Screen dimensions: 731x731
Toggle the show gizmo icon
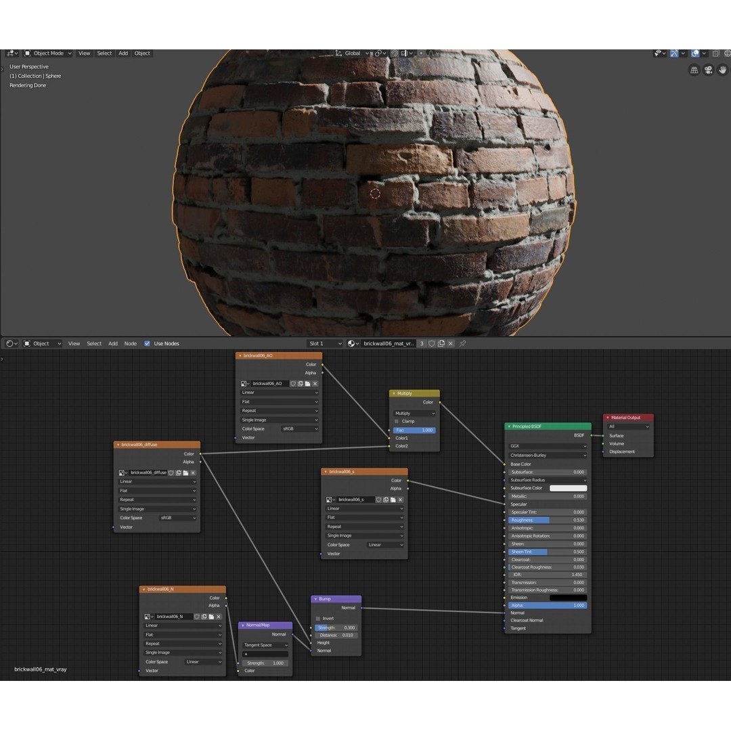click(x=674, y=53)
